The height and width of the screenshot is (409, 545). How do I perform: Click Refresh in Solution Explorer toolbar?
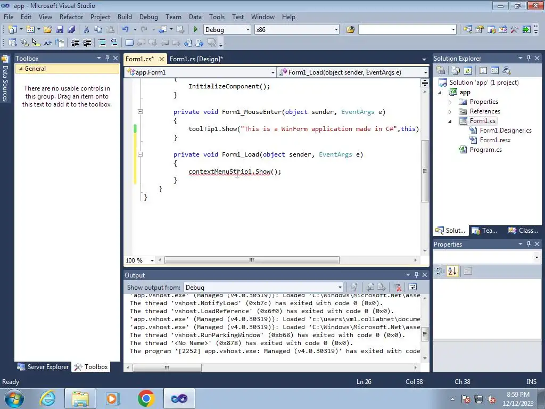click(x=468, y=71)
